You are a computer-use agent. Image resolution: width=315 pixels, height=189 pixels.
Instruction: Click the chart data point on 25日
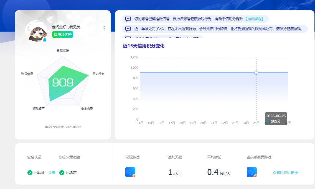click(256, 73)
